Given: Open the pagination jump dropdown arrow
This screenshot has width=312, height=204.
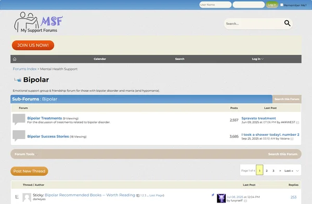Looking at the screenshot, I should click(297, 171).
